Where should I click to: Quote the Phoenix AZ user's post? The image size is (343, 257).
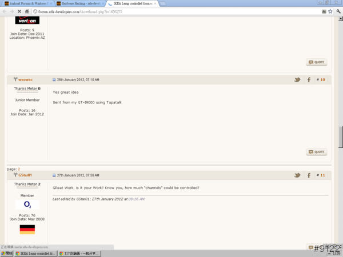tap(317, 62)
